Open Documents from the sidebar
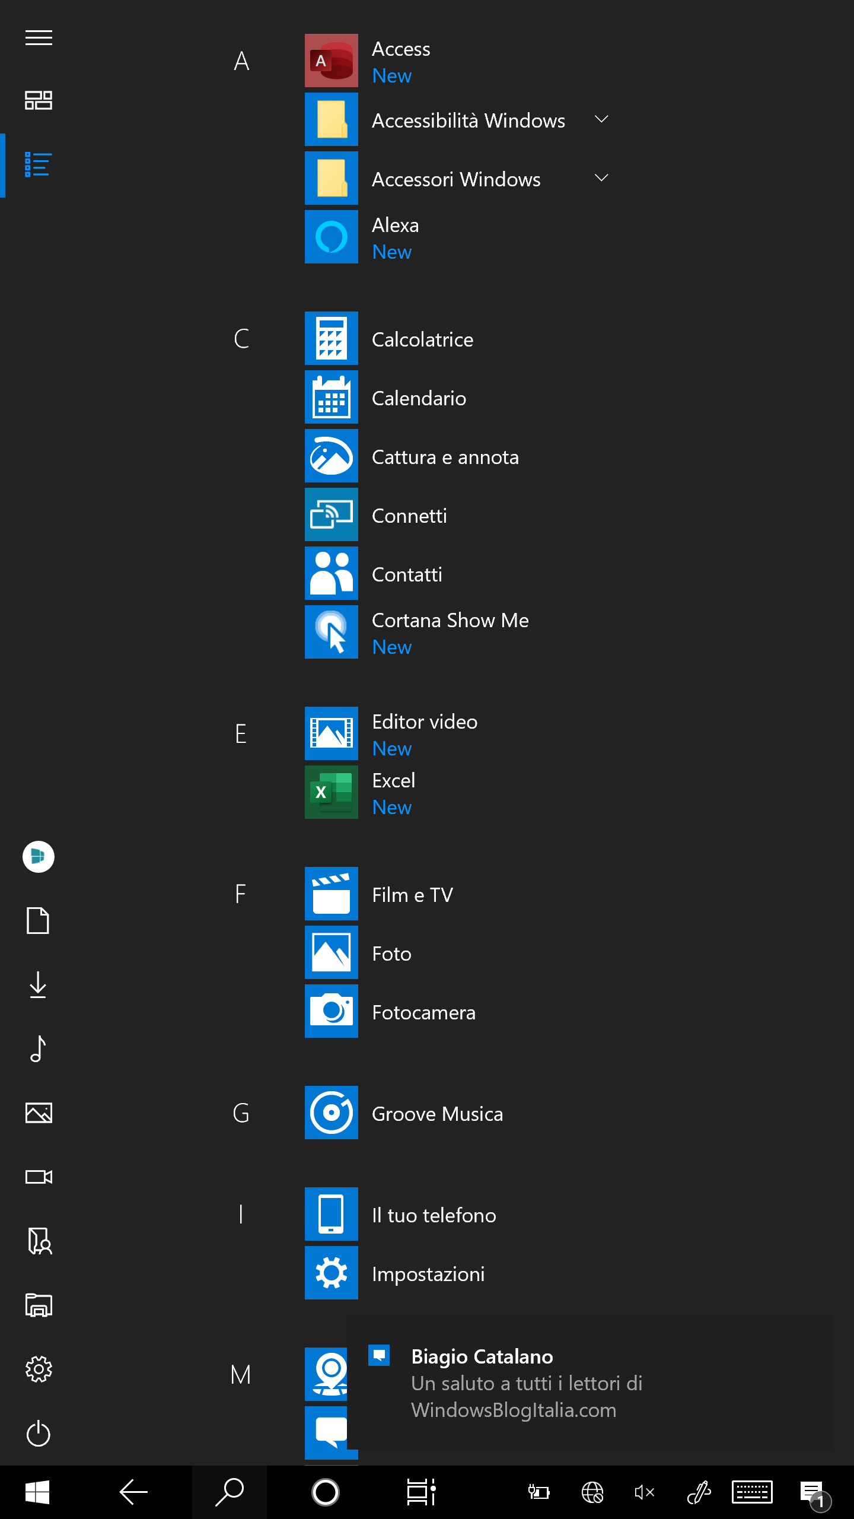 point(39,921)
